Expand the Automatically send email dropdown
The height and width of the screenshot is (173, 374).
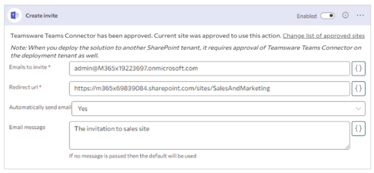coord(218,108)
